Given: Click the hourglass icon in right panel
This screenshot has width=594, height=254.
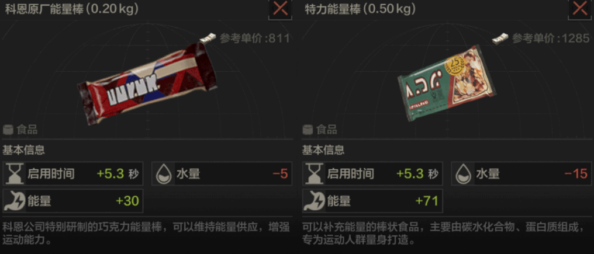Looking at the screenshot, I should [313, 174].
